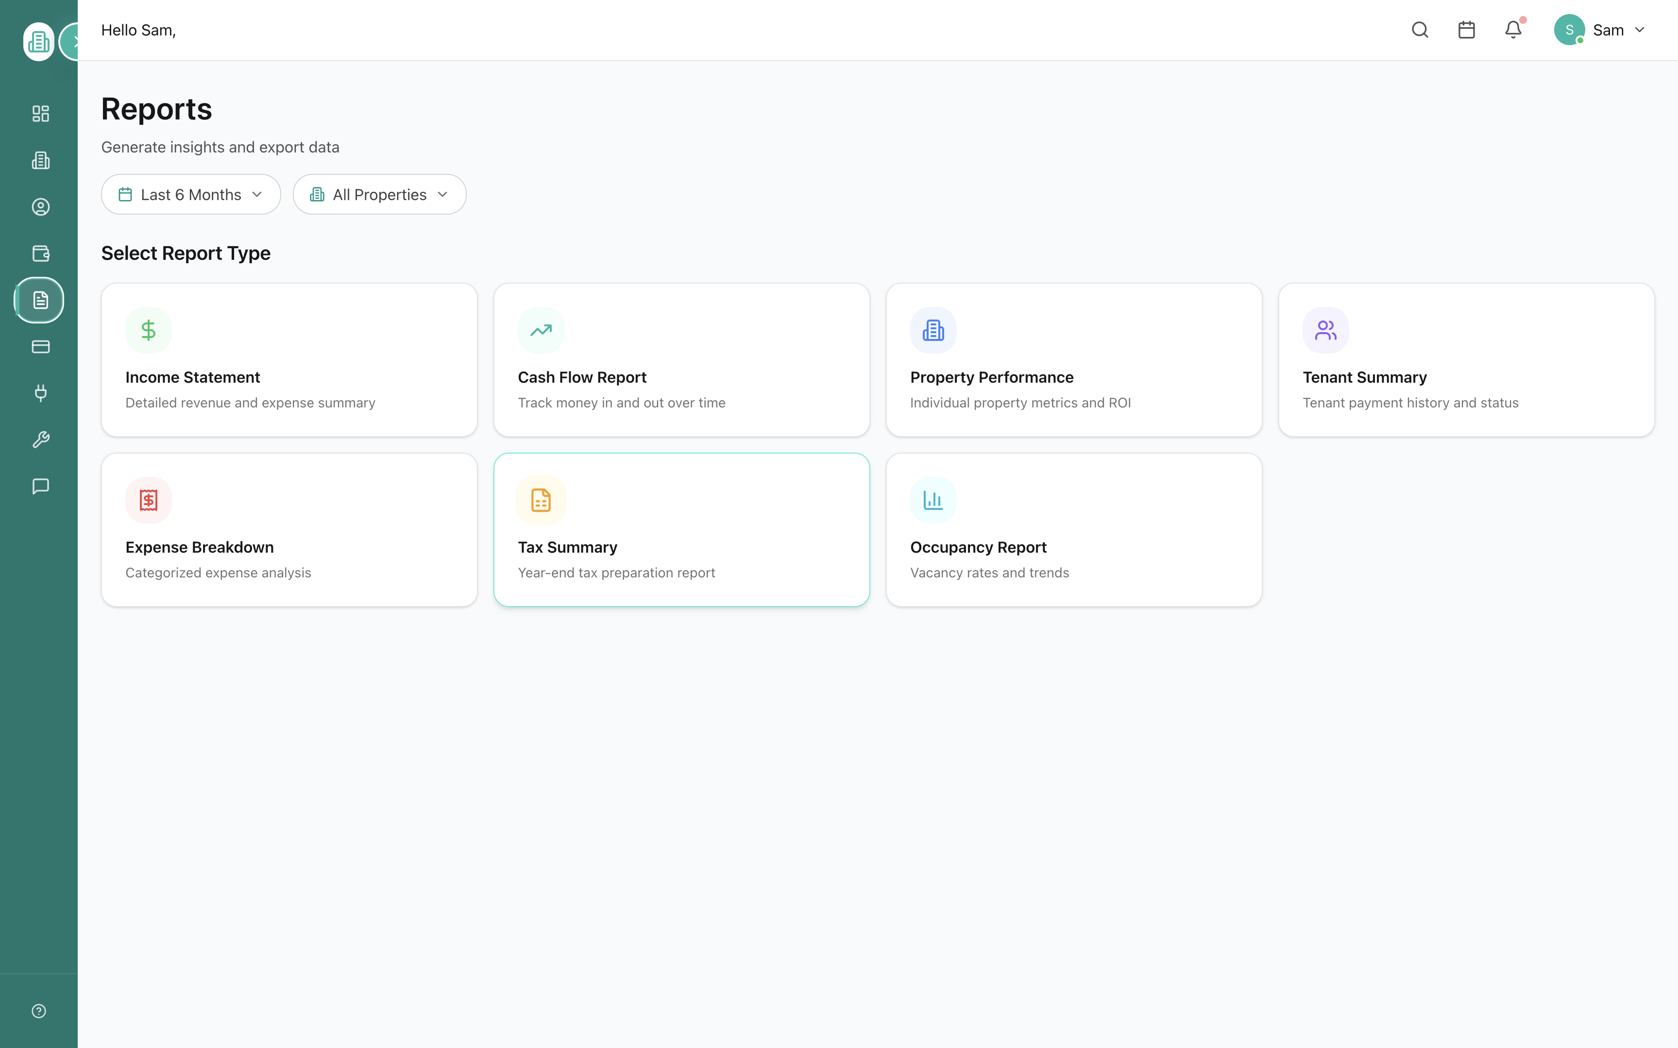Select the Tax Summary report type

coord(681,529)
